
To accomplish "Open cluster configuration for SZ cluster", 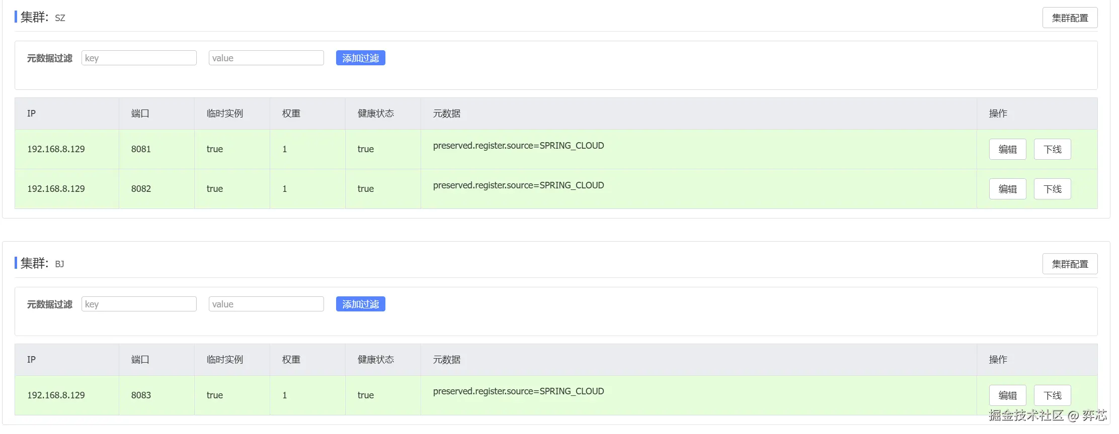I will pyautogui.click(x=1069, y=18).
